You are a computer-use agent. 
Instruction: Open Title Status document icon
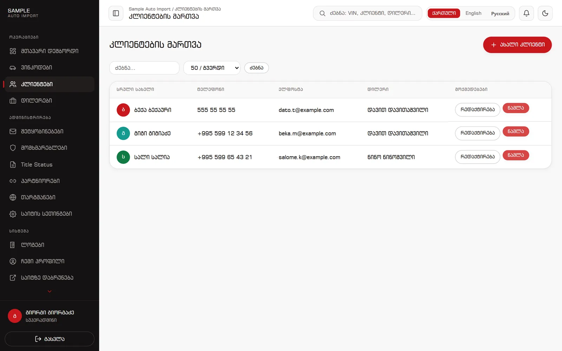pyautogui.click(x=13, y=165)
